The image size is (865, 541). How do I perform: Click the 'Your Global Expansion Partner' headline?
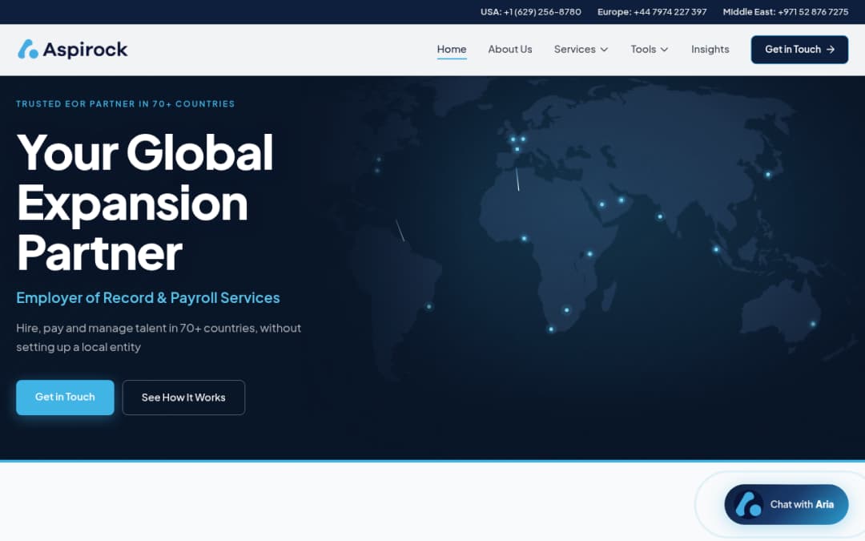click(145, 202)
